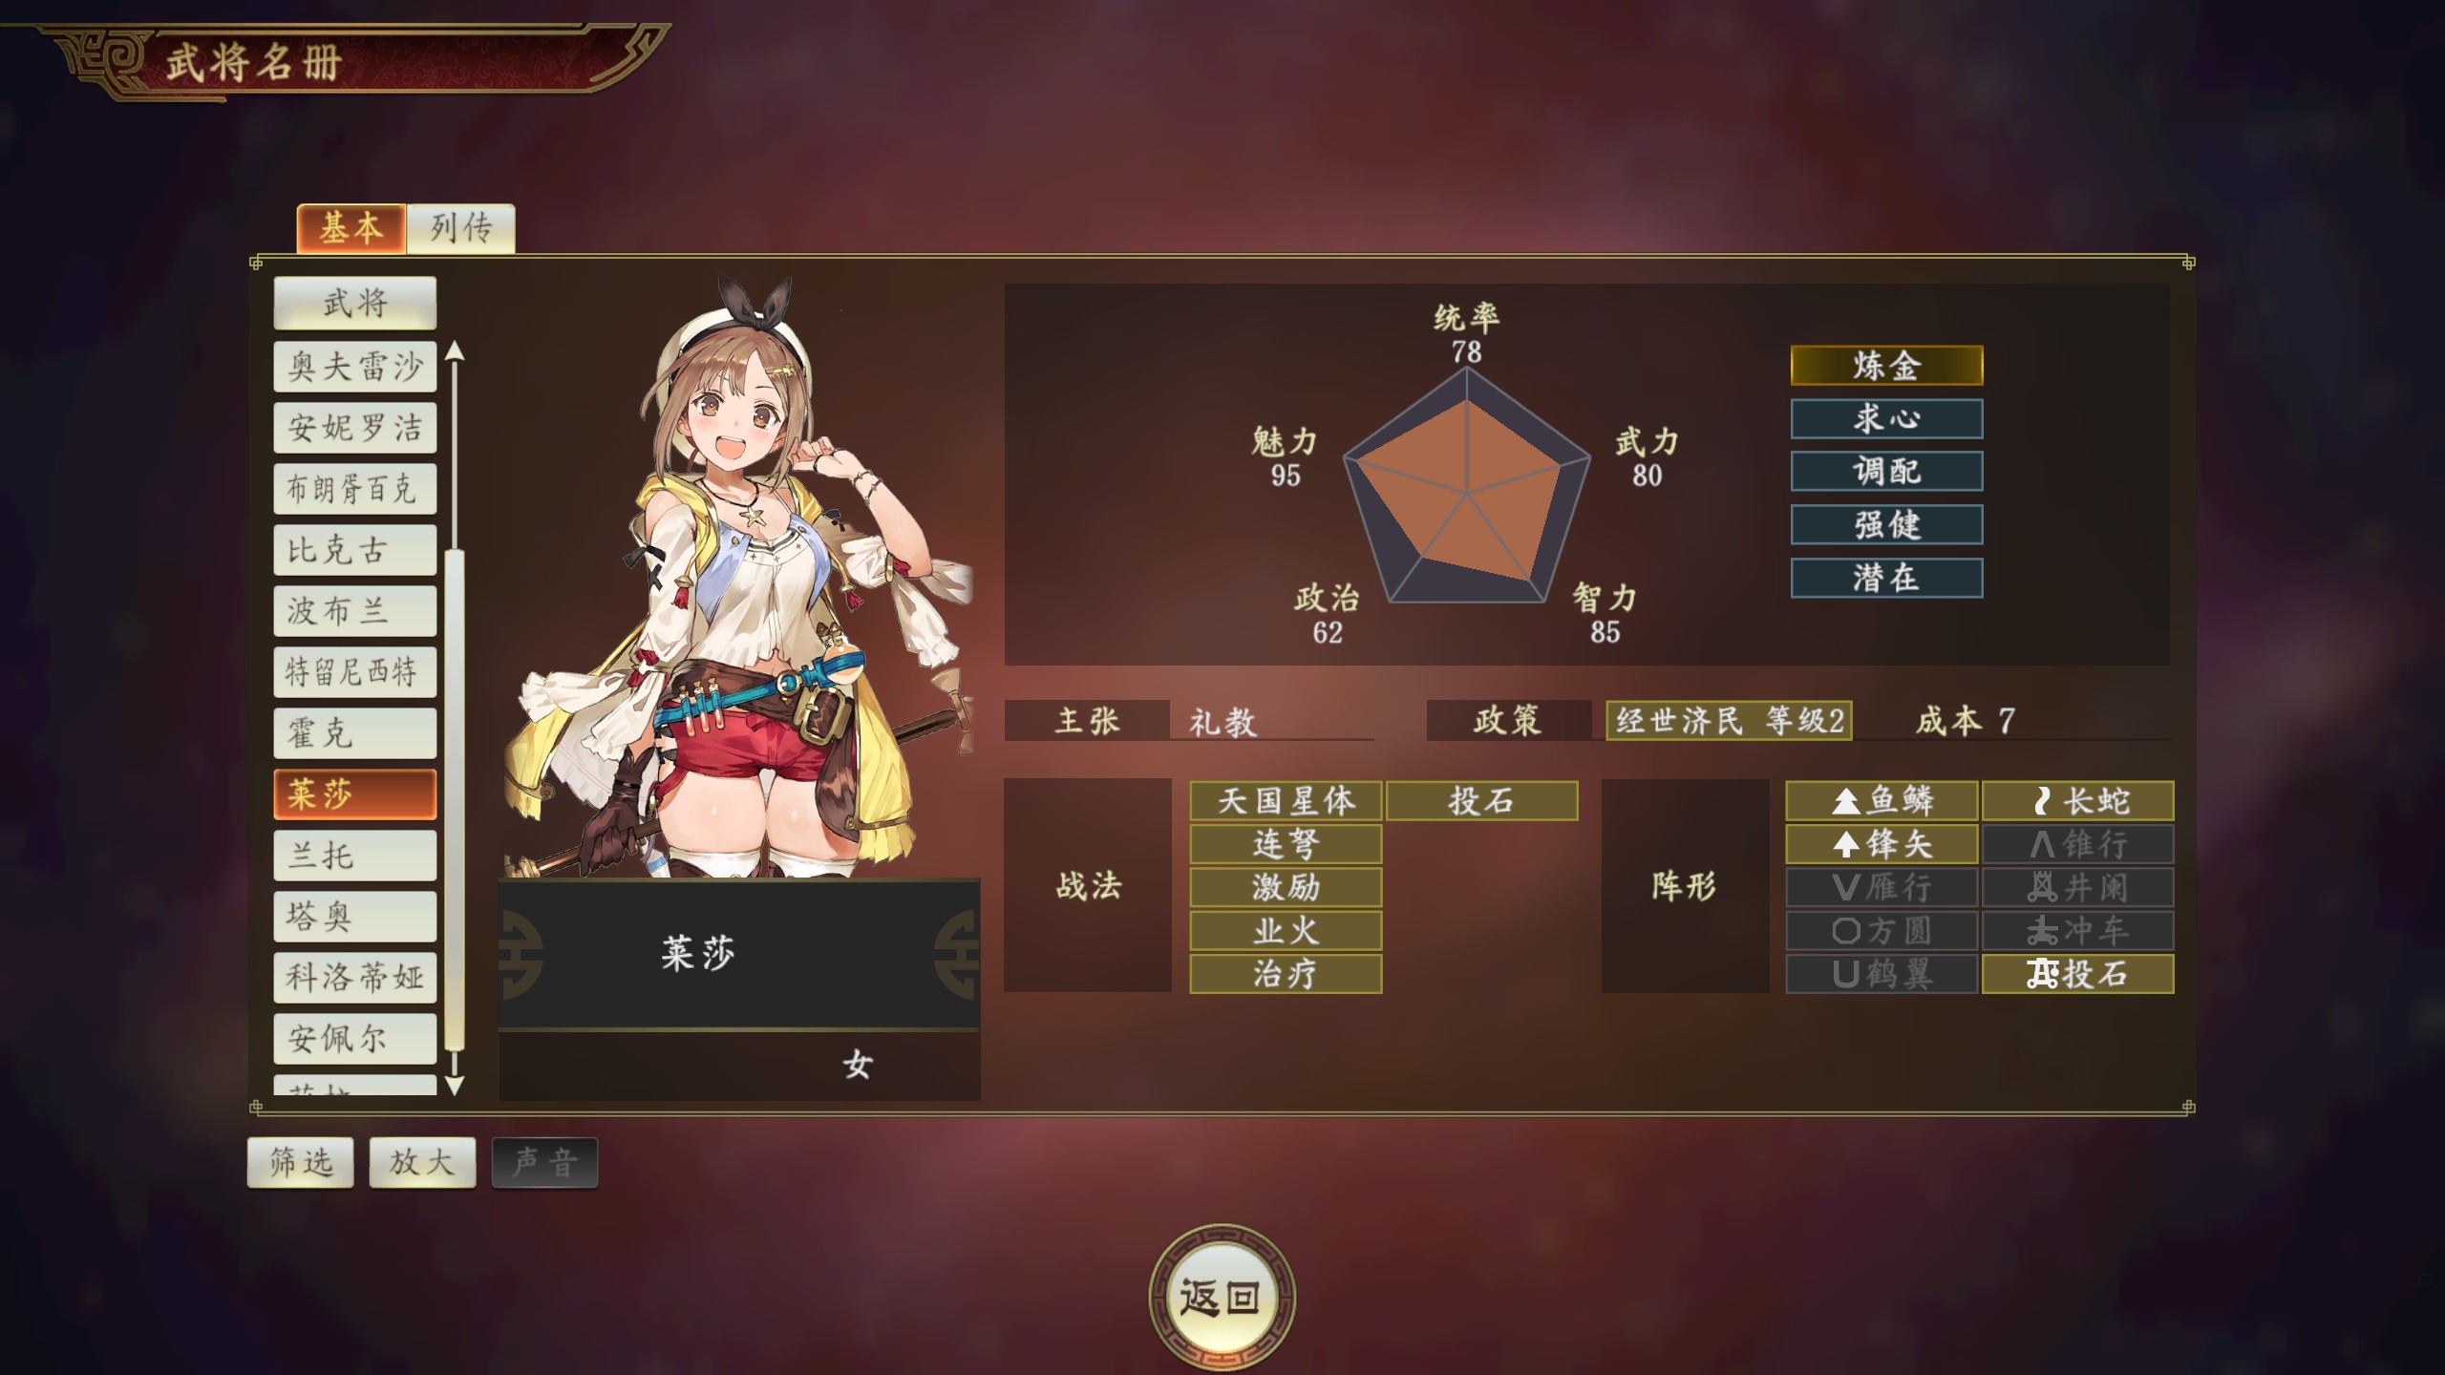The width and height of the screenshot is (2445, 1375).
Task: Click the round 返回 button
Action: (x=1222, y=1298)
